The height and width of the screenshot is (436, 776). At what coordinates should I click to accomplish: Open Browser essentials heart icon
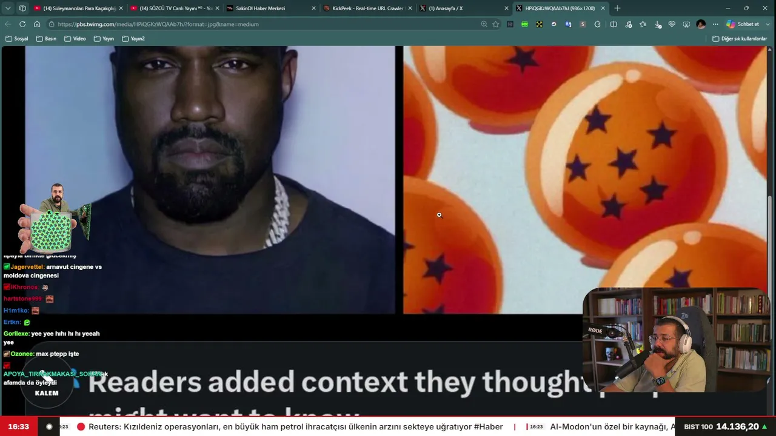point(672,24)
